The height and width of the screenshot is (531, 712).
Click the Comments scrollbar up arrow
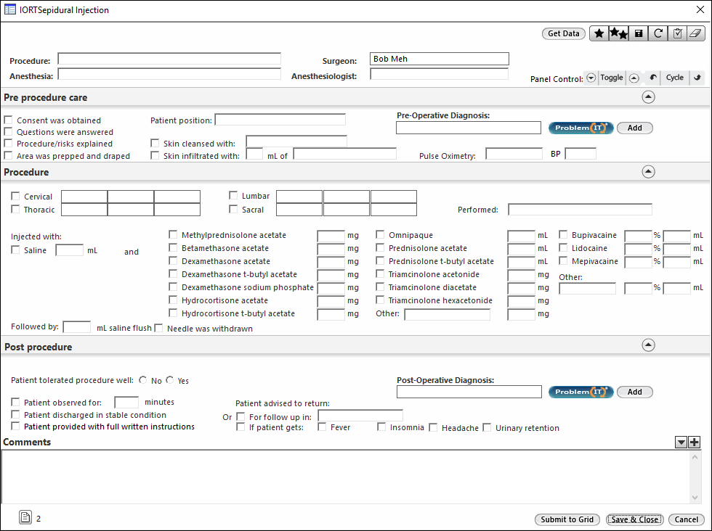click(695, 457)
